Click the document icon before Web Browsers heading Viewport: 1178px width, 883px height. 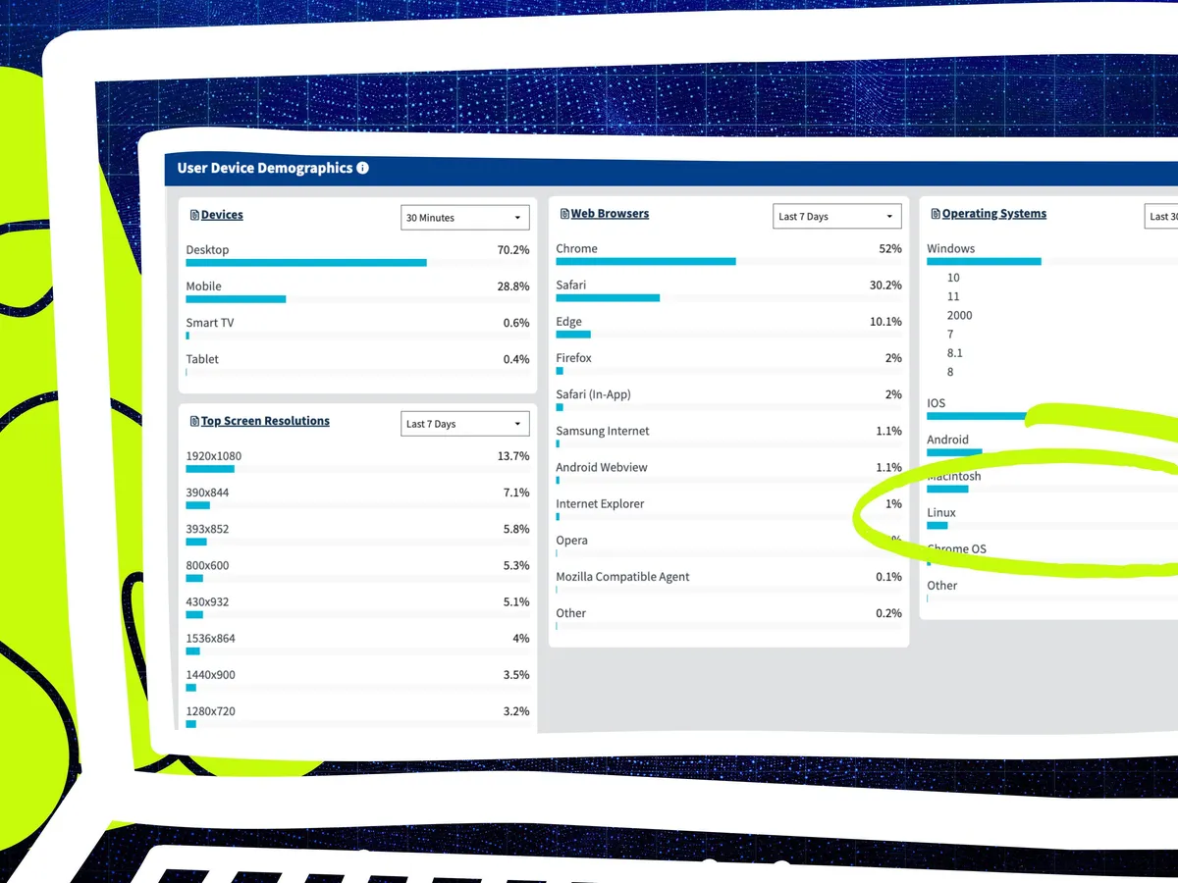(x=564, y=214)
